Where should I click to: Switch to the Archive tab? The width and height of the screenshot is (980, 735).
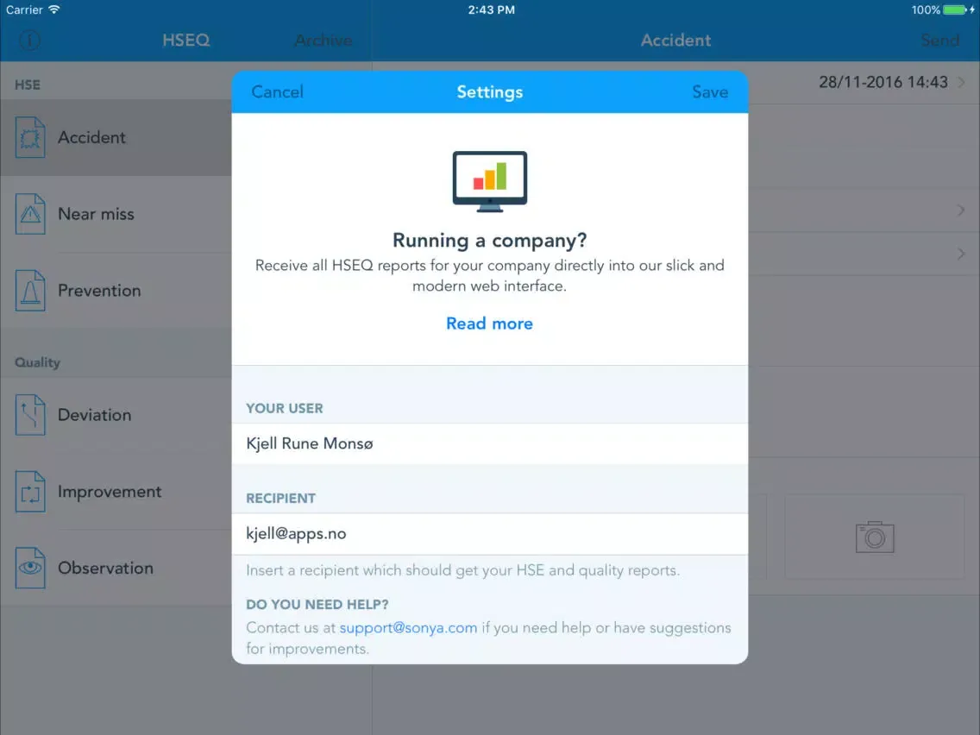point(323,40)
